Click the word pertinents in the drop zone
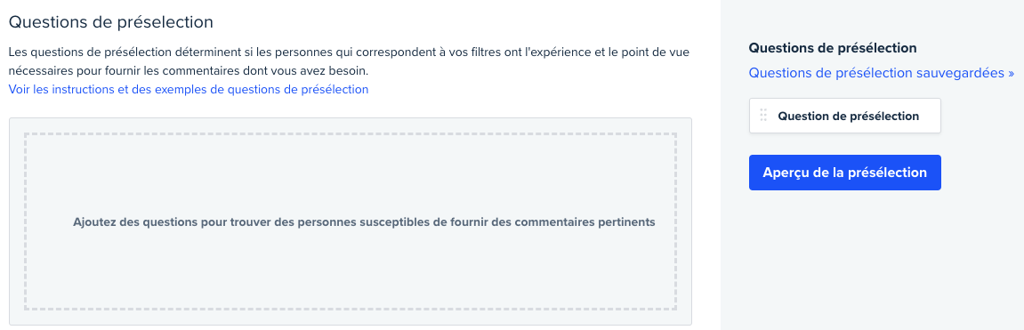 click(x=626, y=221)
